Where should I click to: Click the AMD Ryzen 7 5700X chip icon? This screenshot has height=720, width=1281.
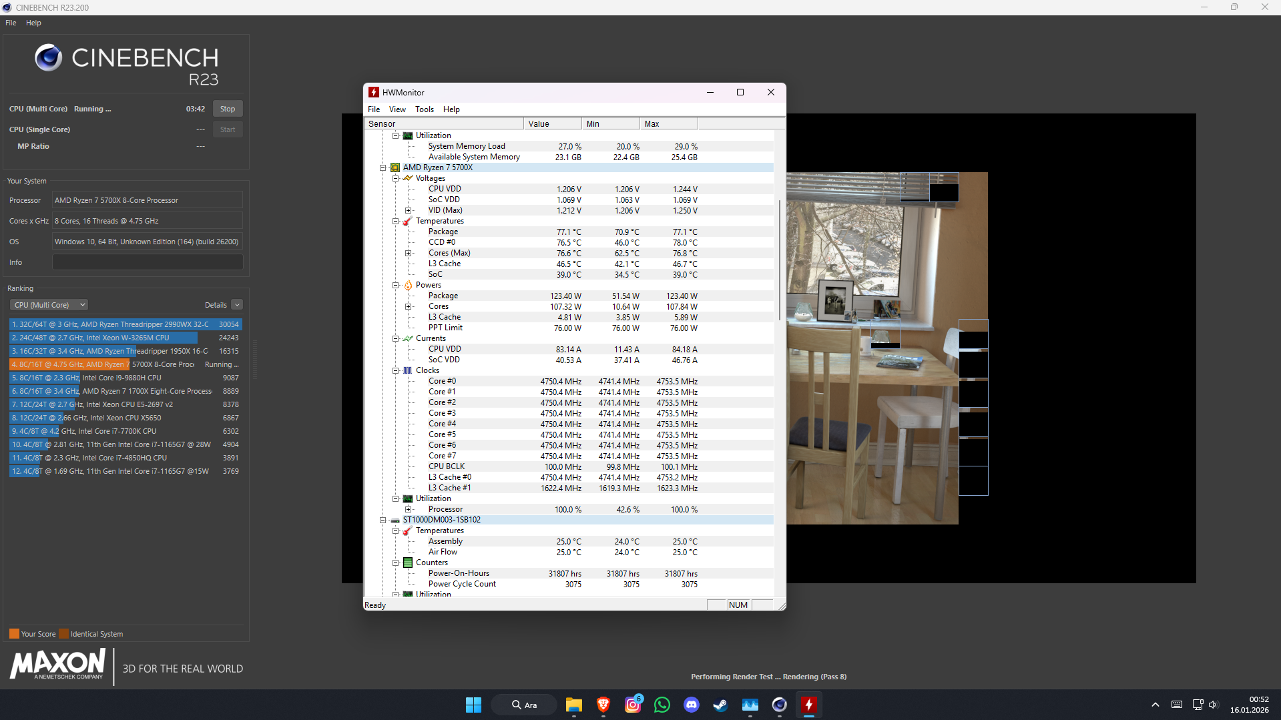pos(395,167)
